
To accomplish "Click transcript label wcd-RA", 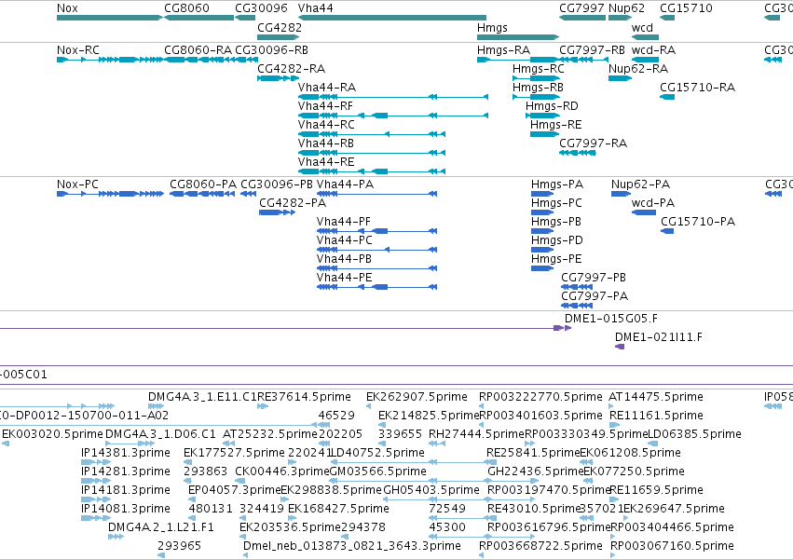I will click(x=653, y=50).
